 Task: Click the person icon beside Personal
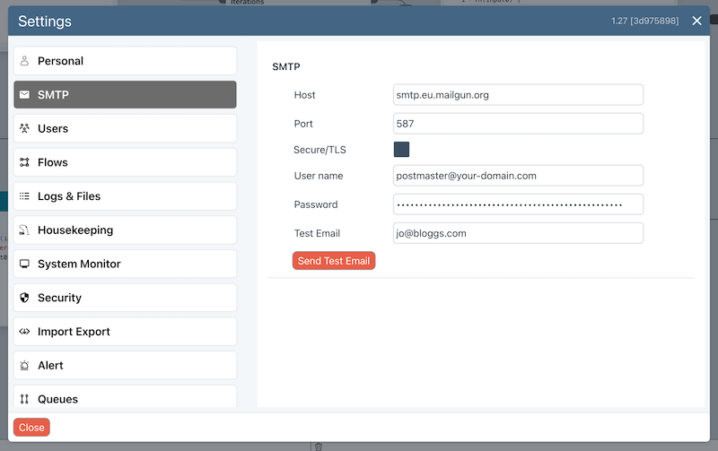[x=24, y=61]
